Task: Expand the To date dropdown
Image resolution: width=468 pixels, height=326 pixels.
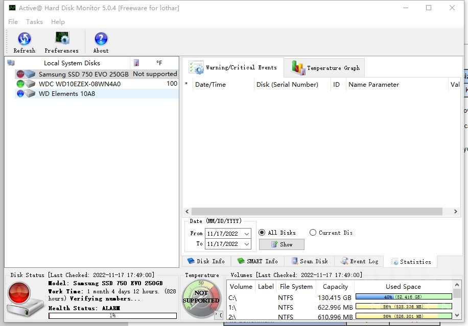Action: point(247,244)
